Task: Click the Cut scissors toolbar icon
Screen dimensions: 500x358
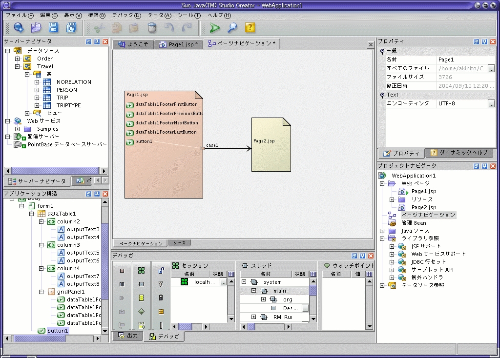Action: point(100,28)
